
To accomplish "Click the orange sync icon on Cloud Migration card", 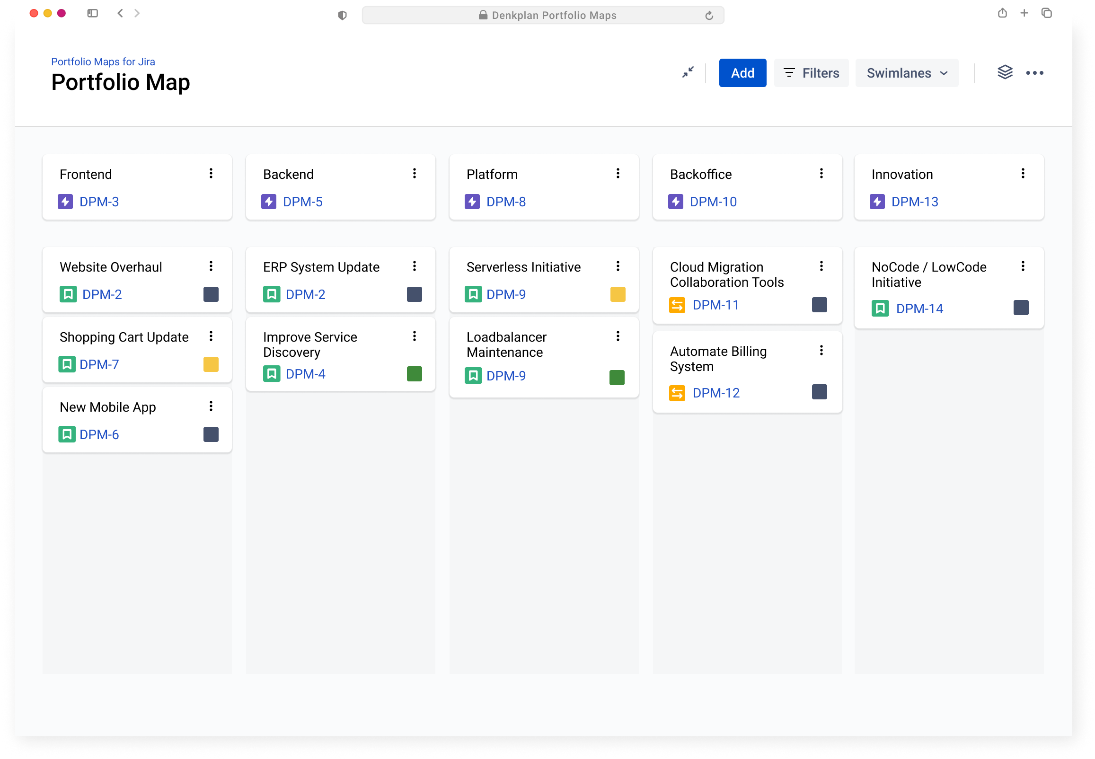I will click(678, 305).
